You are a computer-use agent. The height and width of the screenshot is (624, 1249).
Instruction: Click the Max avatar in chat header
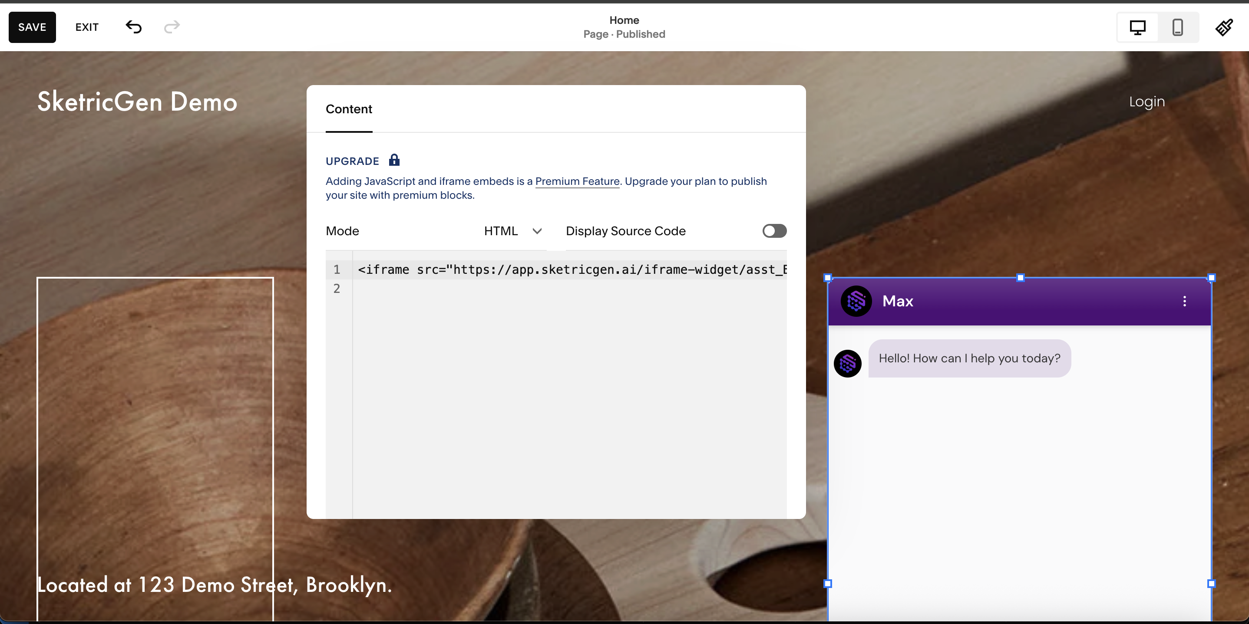point(856,301)
